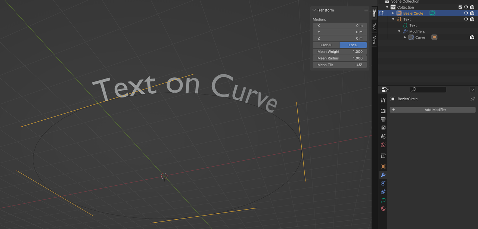
Task: Open Output Properties (printer icon)
Action: coord(383,119)
